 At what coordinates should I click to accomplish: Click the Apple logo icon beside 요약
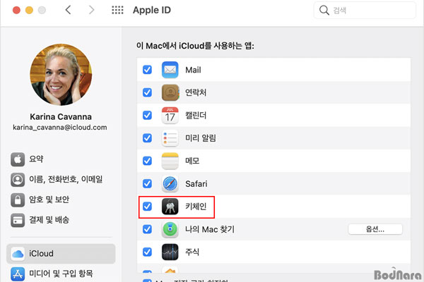pos(18,159)
